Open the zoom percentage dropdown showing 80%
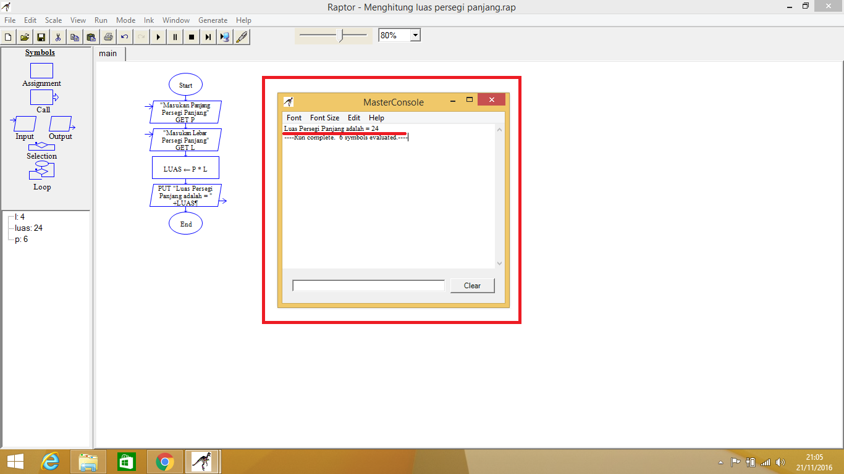The image size is (844, 474). coord(415,35)
